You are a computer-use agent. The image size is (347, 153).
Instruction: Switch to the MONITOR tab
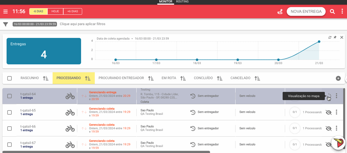point(166,2)
